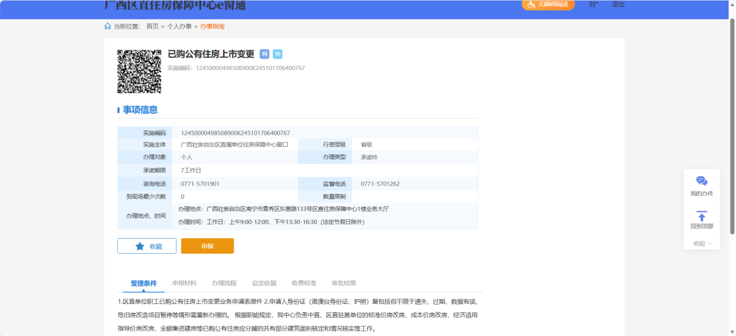Click the QR code image
This screenshot has width=736, height=336.
tap(139, 71)
